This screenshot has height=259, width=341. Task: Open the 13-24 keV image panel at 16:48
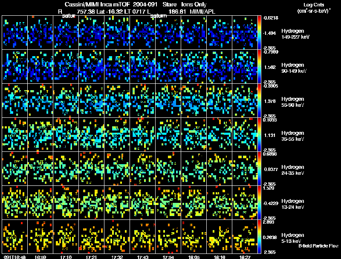tap(14, 203)
